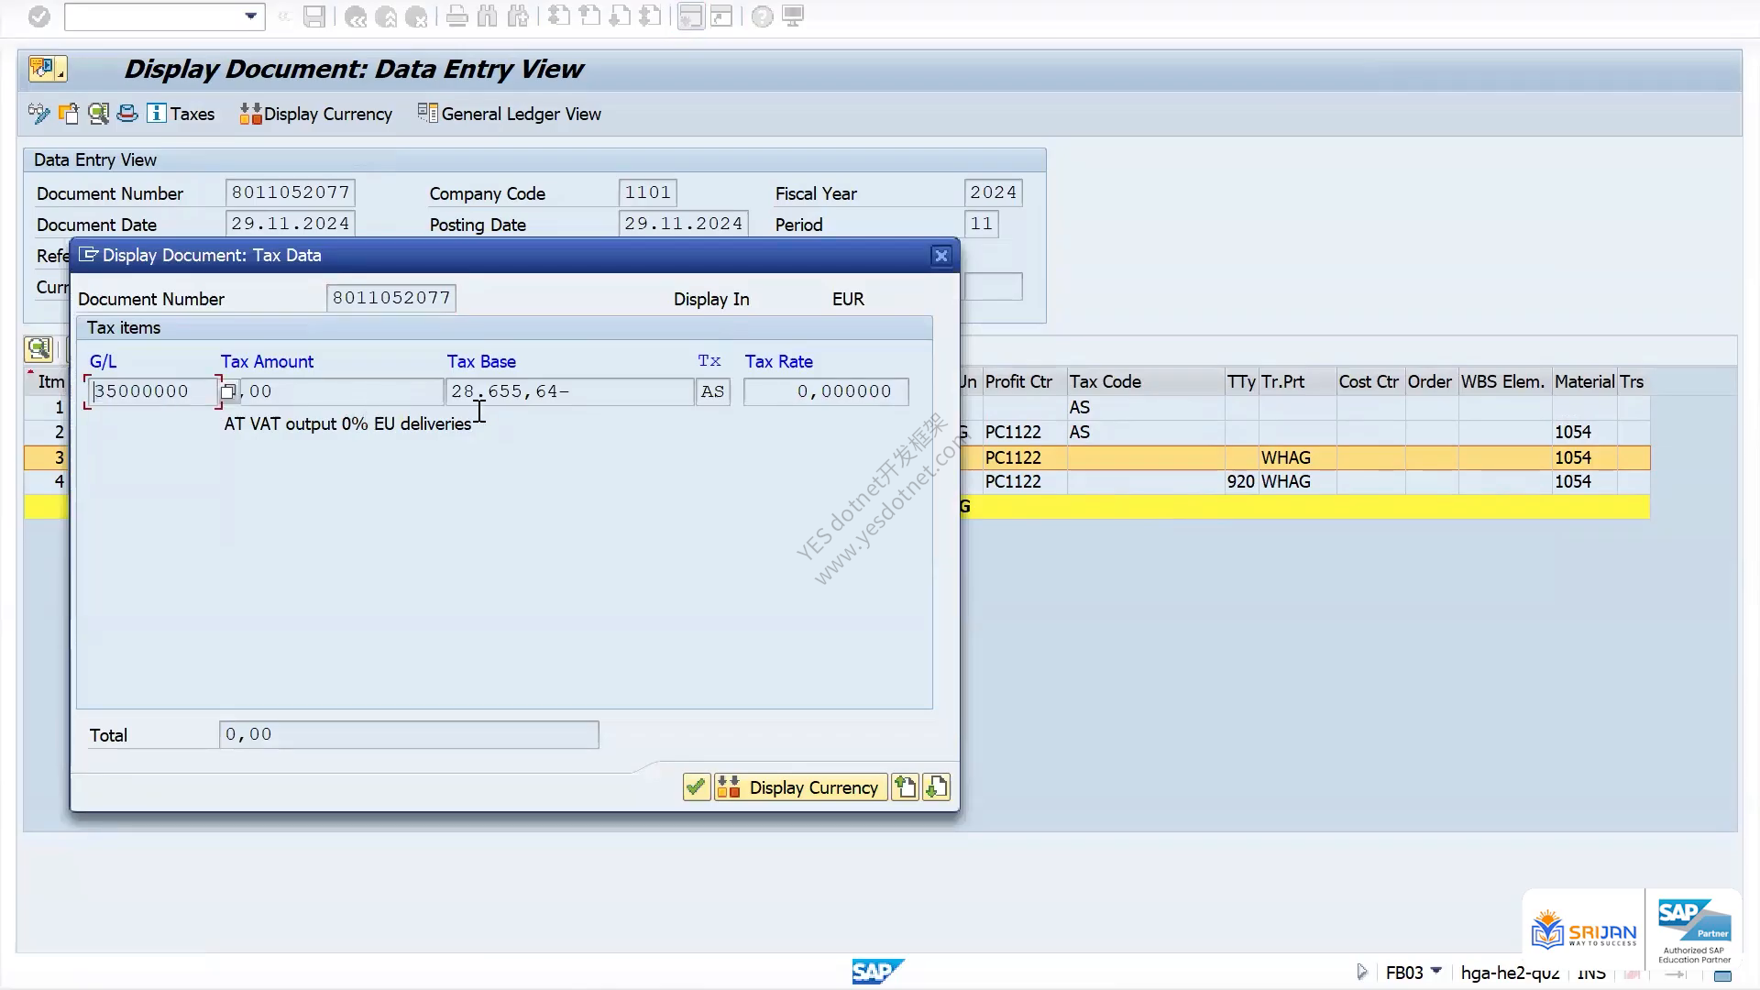Image resolution: width=1760 pixels, height=990 pixels.
Task: Click the Tax Base field value
Action: (569, 391)
